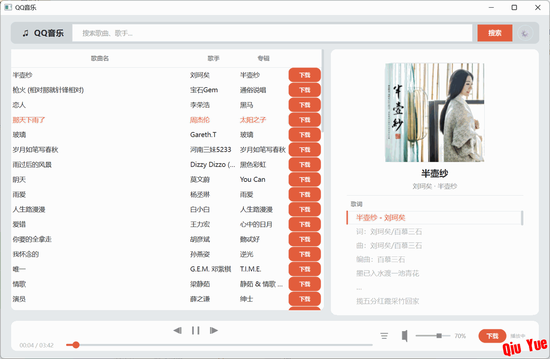Download 我怀念的 by 孙燕姿
550x359 pixels.
click(x=305, y=254)
